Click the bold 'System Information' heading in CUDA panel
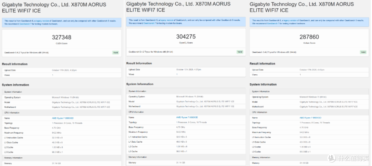 tap(15, 85)
